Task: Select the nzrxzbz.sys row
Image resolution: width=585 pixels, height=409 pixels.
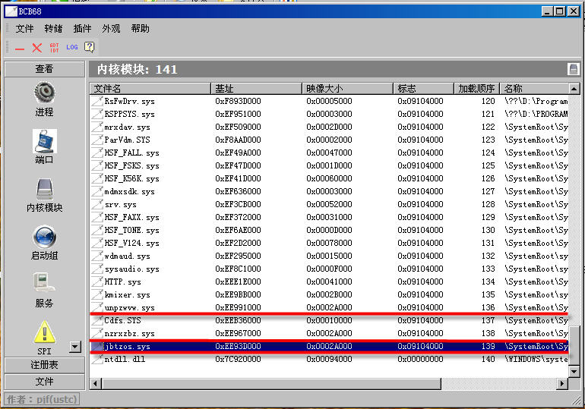Action: (x=330, y=333)
